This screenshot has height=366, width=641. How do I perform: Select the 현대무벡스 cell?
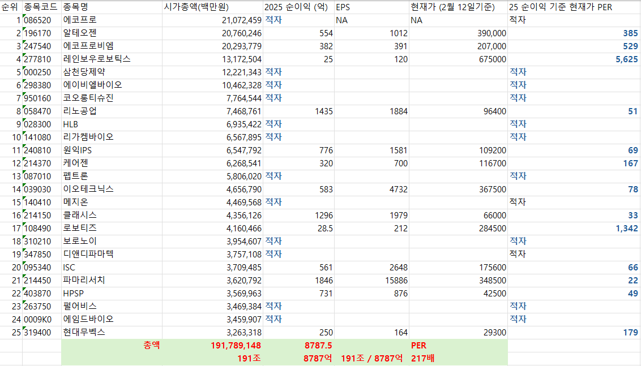tap(112, 333)
